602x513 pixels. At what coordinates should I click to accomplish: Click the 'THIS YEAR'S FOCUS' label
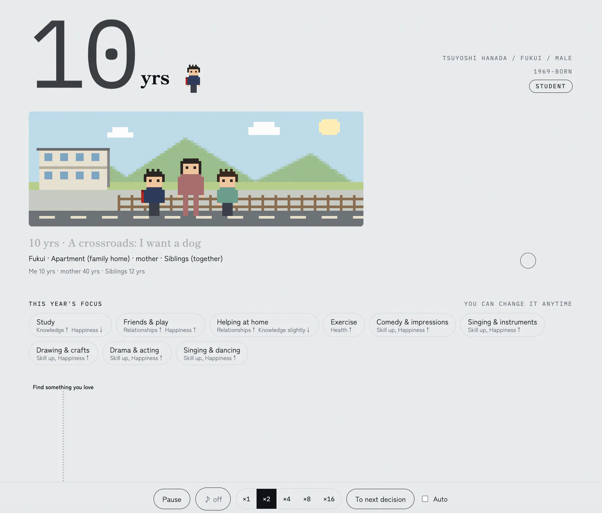(65, 304)
